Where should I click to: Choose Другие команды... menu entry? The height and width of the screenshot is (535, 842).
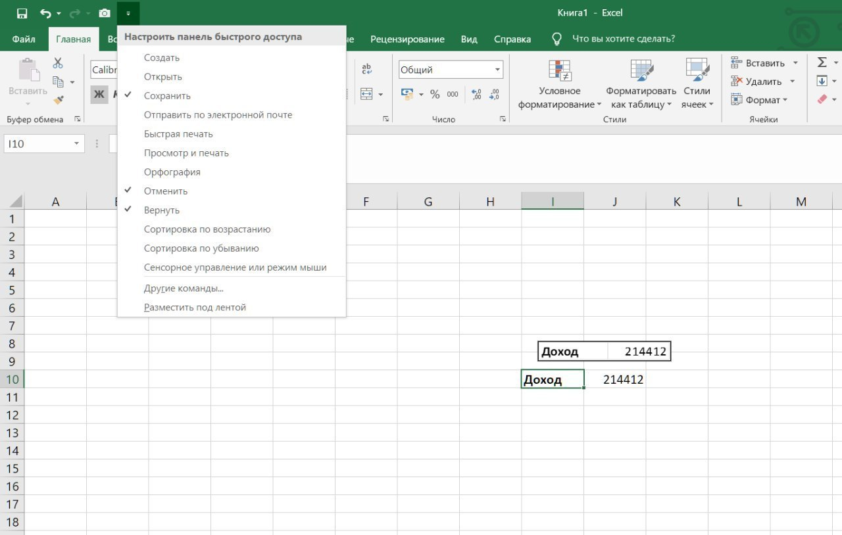(x=184, y=289)
